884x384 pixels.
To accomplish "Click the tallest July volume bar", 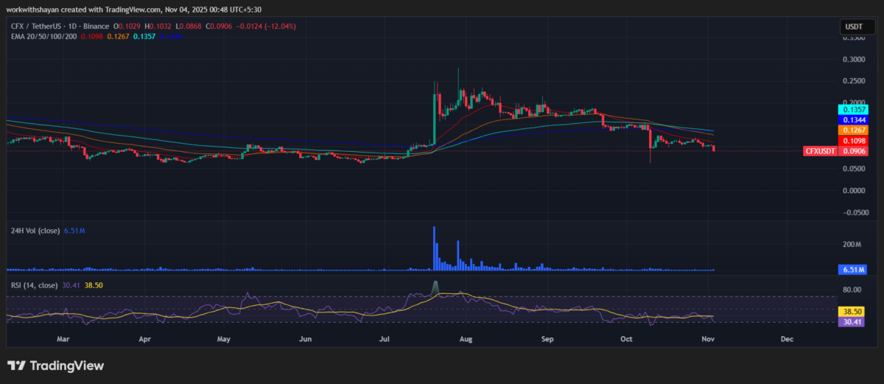I will click(x=435, y=249).
